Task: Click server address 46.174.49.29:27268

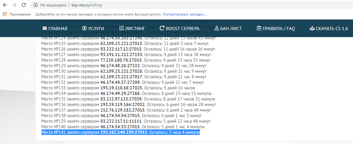Action: (x=120, y=93)
